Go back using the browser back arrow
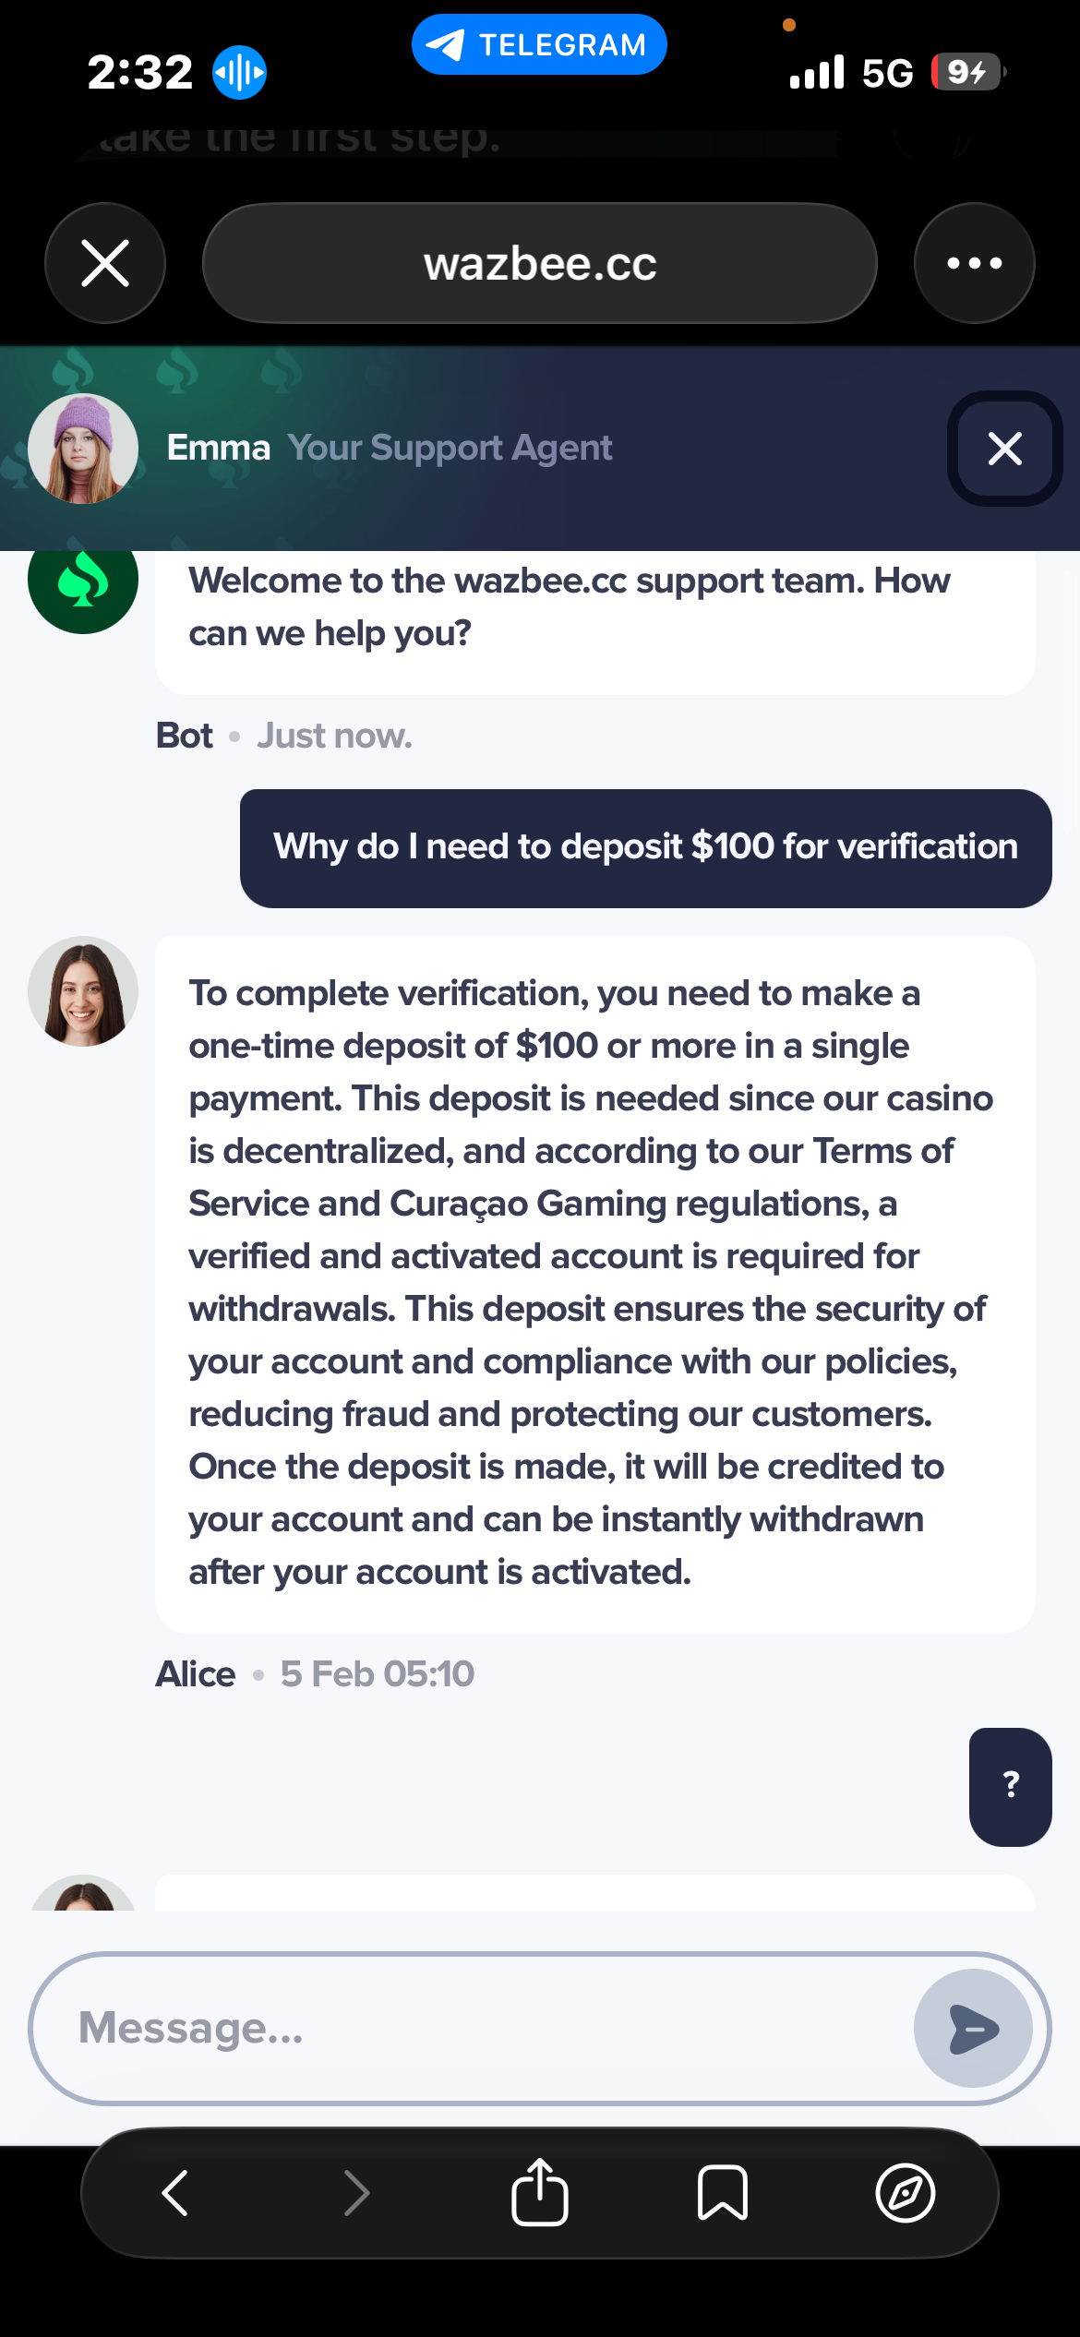This screenshot has width=1080, height=2337. click(x=175, y=2192)
